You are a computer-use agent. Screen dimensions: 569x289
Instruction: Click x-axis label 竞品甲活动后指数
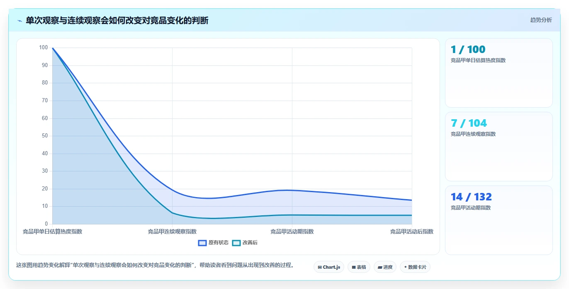(411, 232)
